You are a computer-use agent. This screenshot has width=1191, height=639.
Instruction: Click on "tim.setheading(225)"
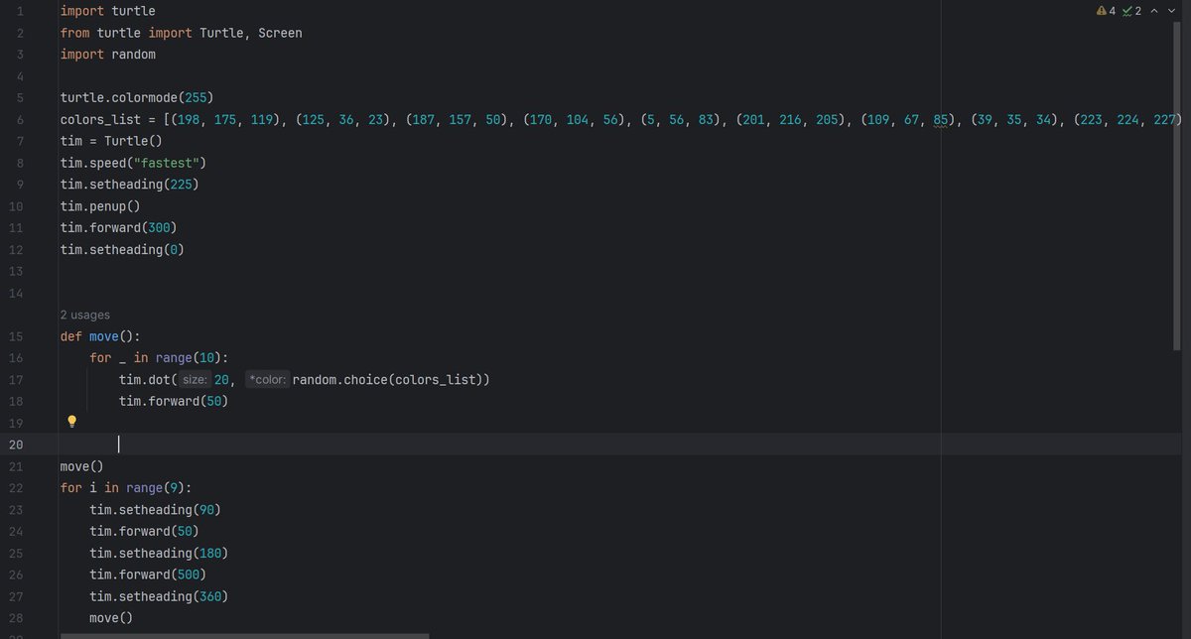[129, 186]
